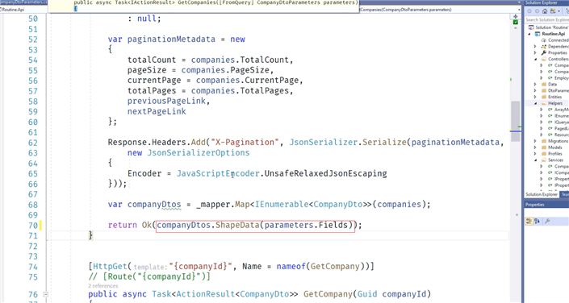This screenshot has width=569, height=303.
Task: Expand the Data folder
Action: point(535,84)
